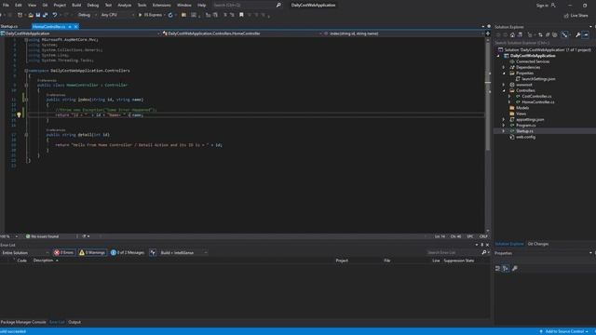Focus Search Solution Explorer field
Screen dimensions: 596x335
pyautogui.click(x=544, y=43)
